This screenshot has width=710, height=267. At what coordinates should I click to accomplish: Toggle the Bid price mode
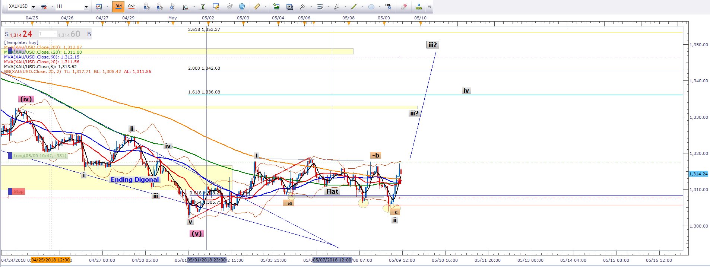[x=118, y=6]
